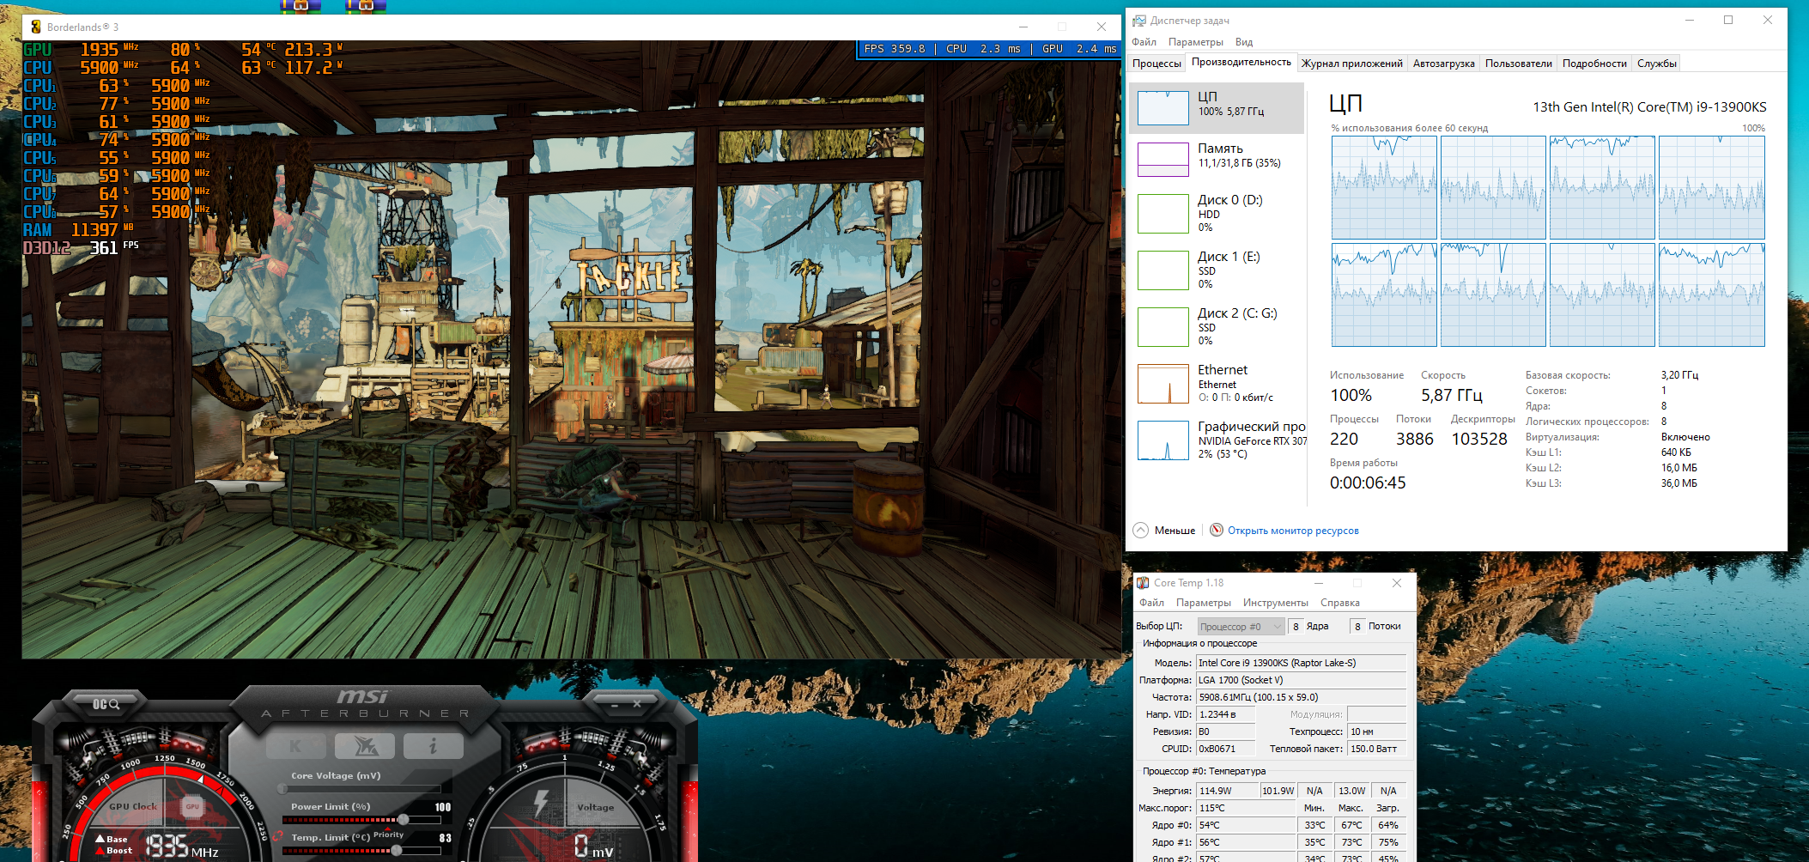Open the Подробности tab
Viewport: 1809px width, 862px height.
coord(1594,64)
